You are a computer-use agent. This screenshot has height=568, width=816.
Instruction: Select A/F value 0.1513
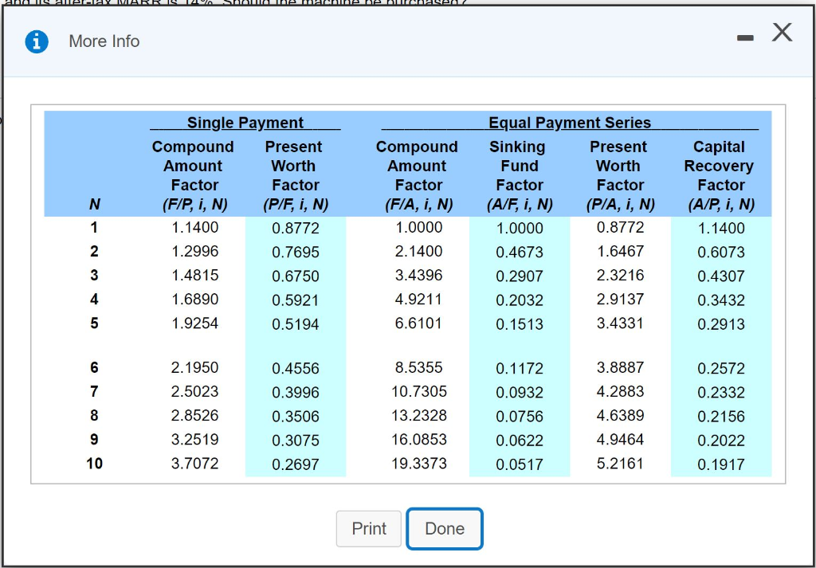tap(520, 324)
